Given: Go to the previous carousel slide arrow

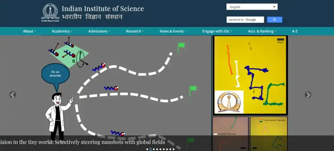Looking at the screenshot, I should (13, 95).
